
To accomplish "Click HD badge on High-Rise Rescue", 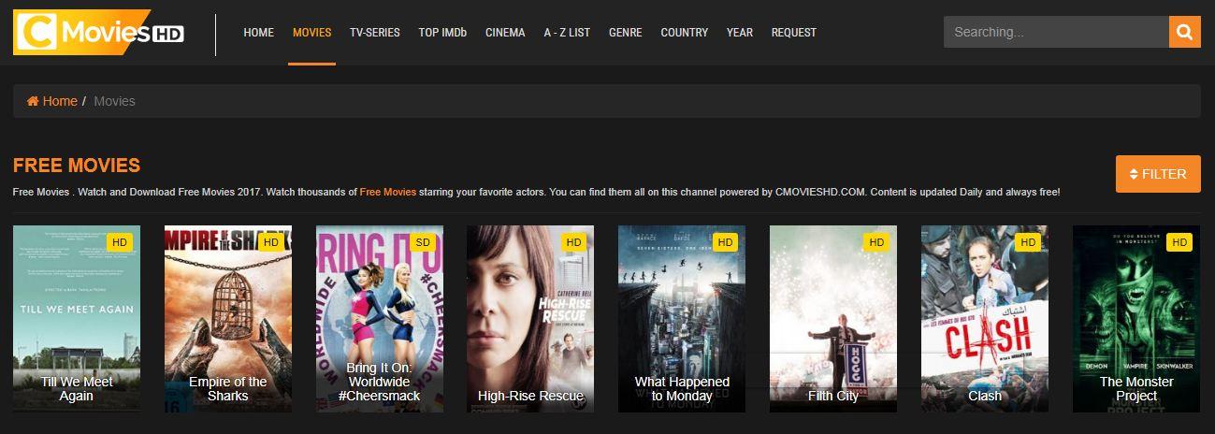I will (x=573, y=242).
